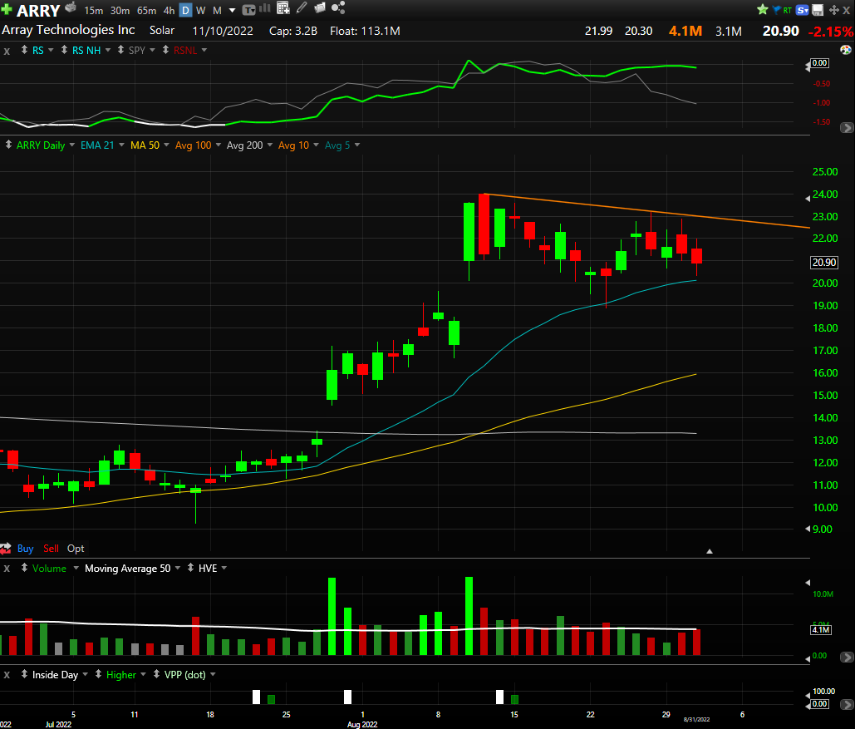The width and height of the screenshot is (855, 729).
Task: Open the RSNL dropdown arrow
Action: coord(204,50)
